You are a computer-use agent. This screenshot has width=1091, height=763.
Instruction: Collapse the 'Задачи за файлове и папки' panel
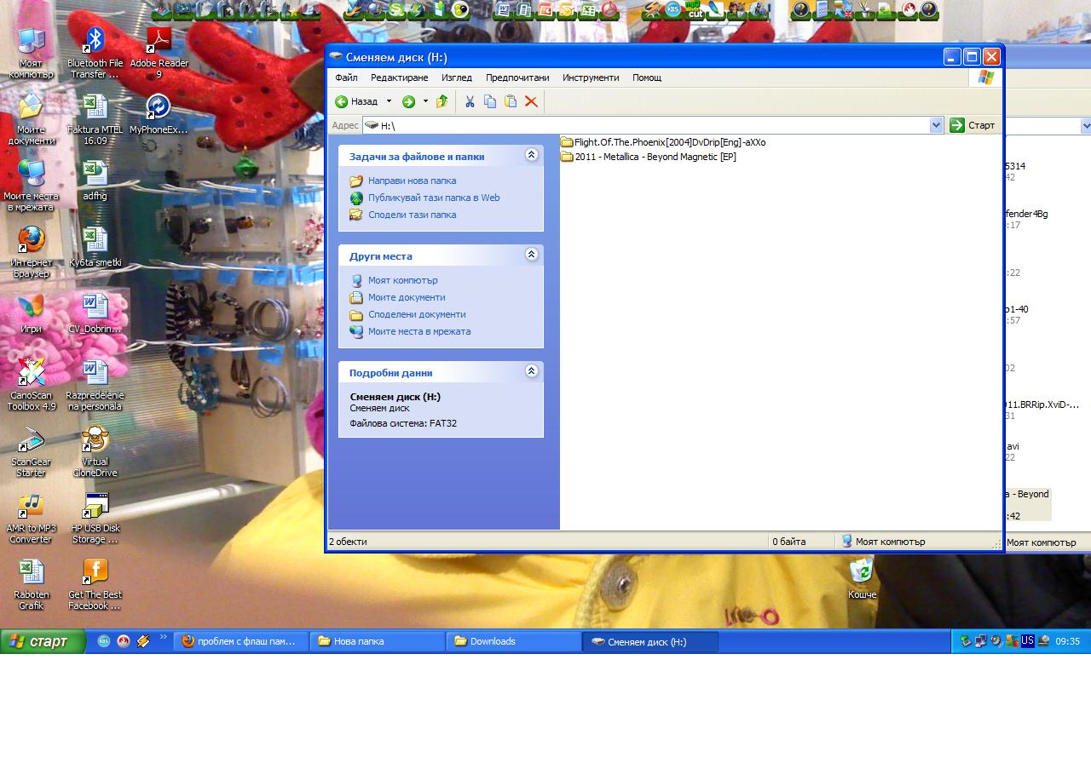click(531, 155)
